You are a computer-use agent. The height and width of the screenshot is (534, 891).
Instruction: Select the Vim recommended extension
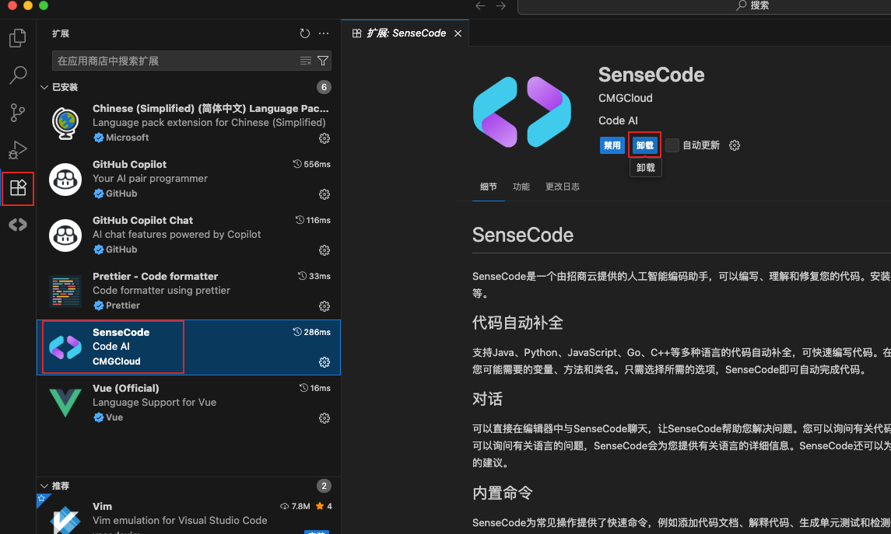coord(188,514)
